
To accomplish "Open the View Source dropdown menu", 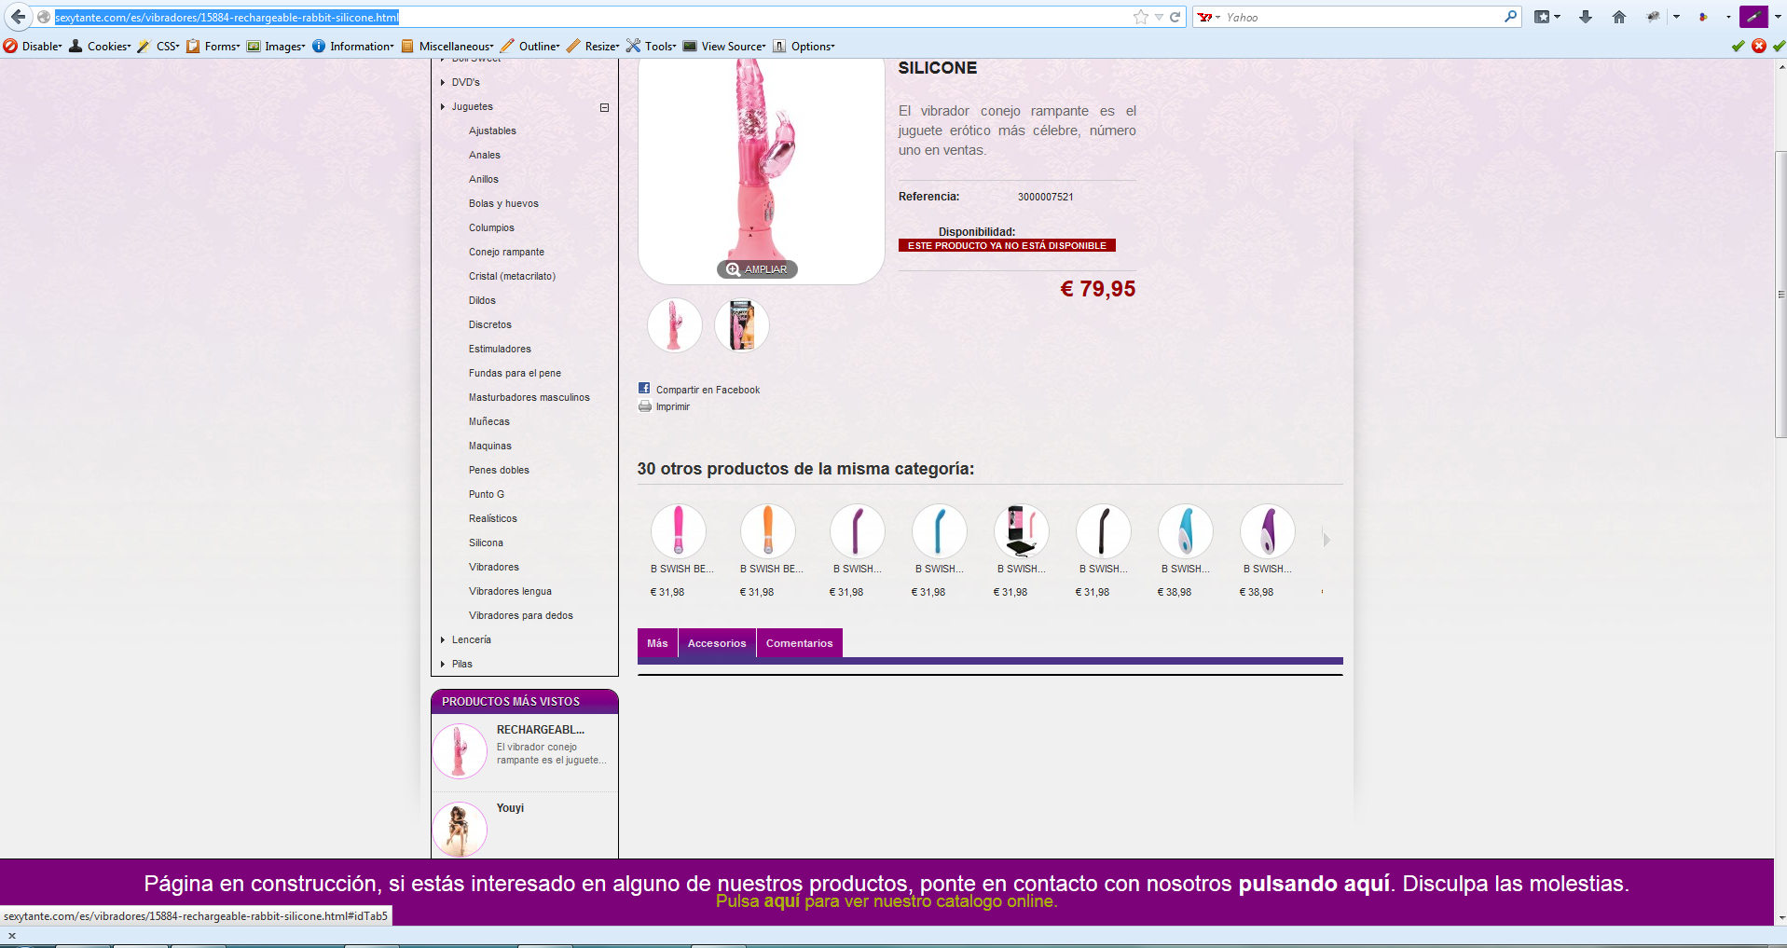I will (724, 46).
